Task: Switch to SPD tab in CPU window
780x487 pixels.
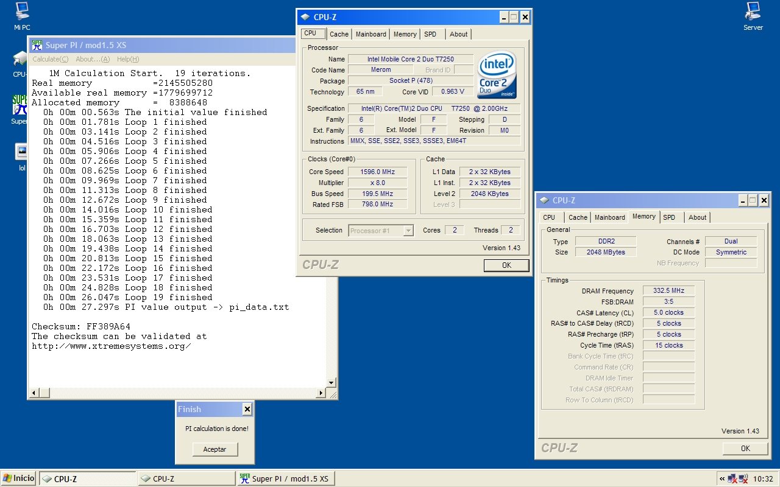Action: click(x=430, y=34)
